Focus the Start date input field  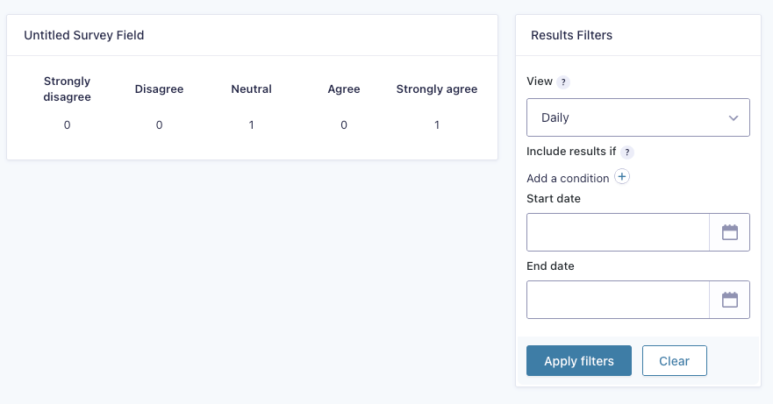618,232
